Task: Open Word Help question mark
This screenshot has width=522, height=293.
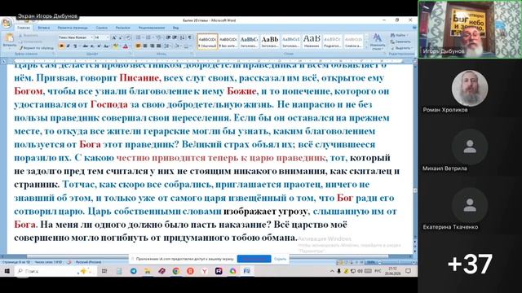Action: [414, 28]
